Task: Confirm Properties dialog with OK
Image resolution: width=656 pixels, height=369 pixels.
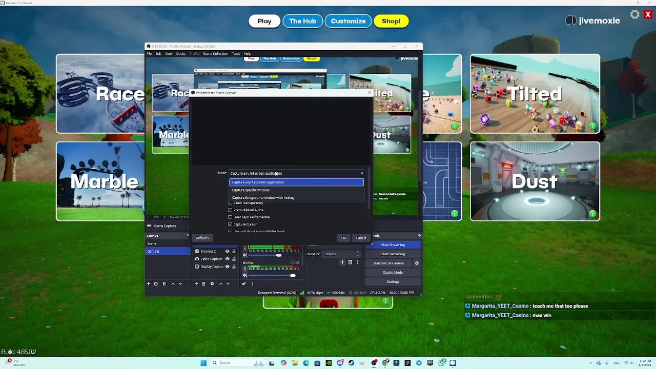Action: pos(343,238)
